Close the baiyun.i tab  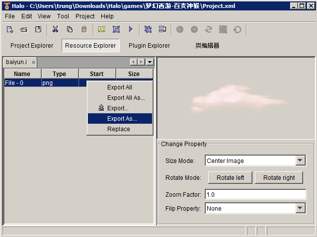(34, 63)
